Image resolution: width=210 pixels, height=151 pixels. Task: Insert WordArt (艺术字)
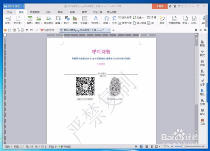pos(96,20)
